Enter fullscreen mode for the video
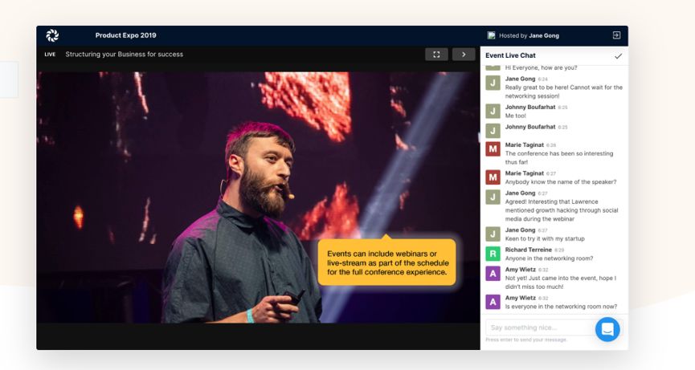Image resolution: width=695 pixels, height=370 pixels. (x=436, y=55)
